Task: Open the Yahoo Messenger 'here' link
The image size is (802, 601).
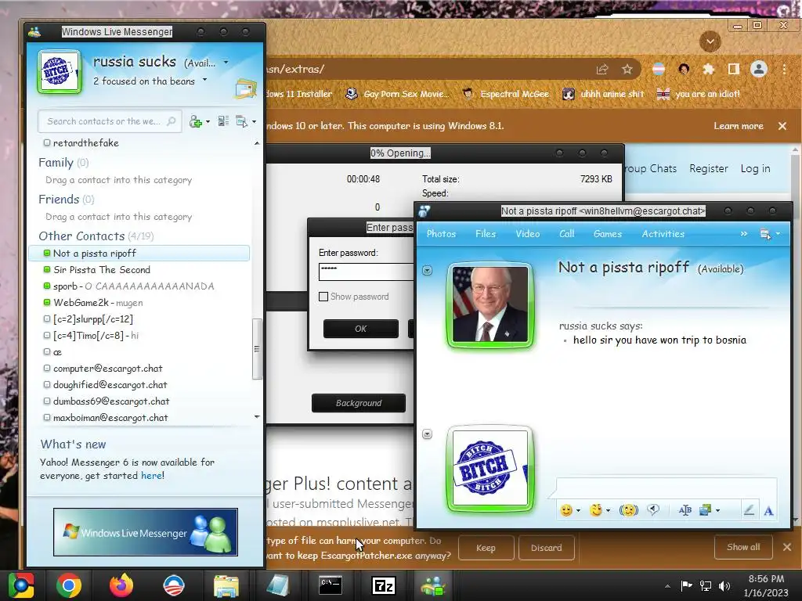Action: 151,476
